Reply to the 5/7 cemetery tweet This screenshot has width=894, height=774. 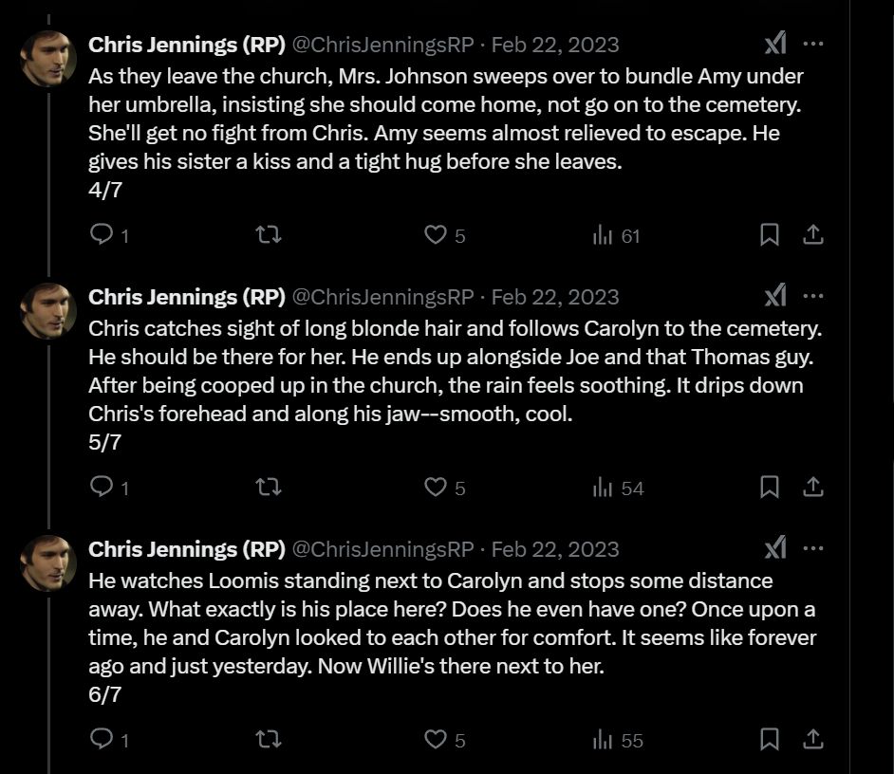pos(102,488)
